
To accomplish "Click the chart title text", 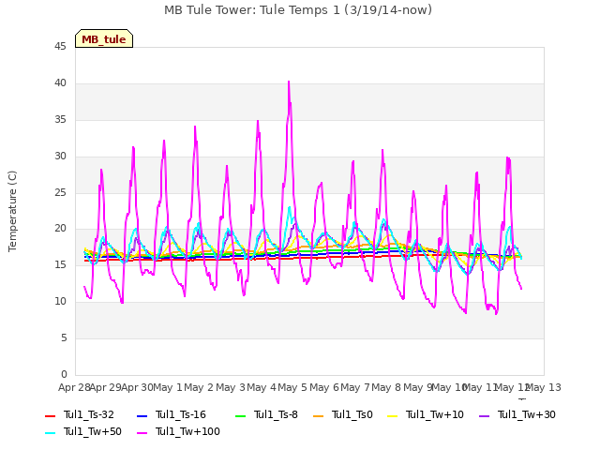I will (x=298, y=10).
